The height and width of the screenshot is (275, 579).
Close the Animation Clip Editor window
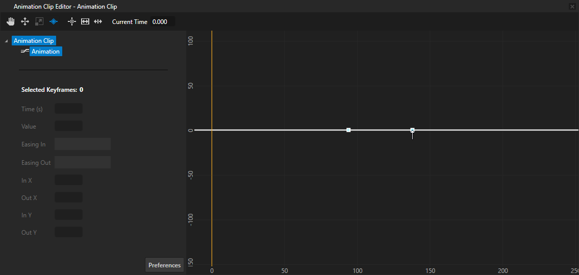click(x=572, y=7)
